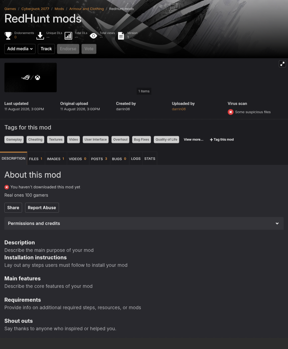Click the red virus scan warning icon
The height and width of the screenshot is (349, 288).
tap(231, 112)
